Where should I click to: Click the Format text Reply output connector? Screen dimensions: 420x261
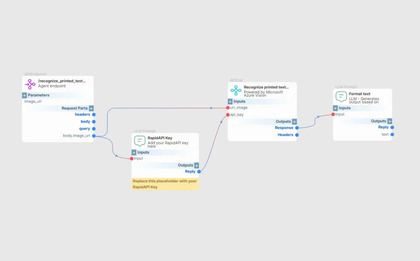(392, 128)
